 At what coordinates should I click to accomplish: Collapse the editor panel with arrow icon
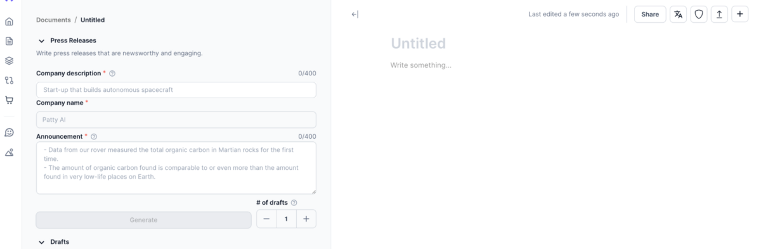(355, 15)
